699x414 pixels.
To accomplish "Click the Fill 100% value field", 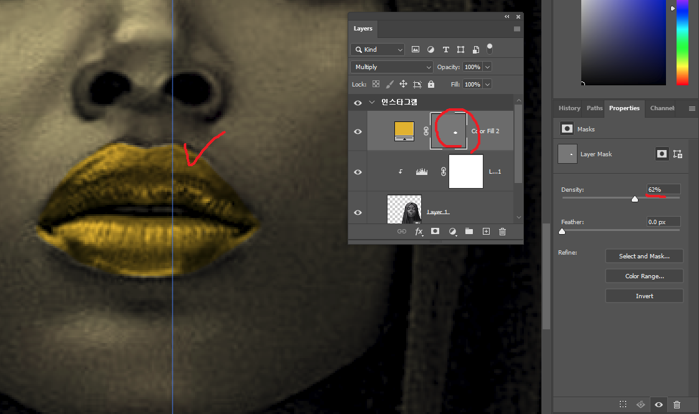I will click(x=472, y=84).
